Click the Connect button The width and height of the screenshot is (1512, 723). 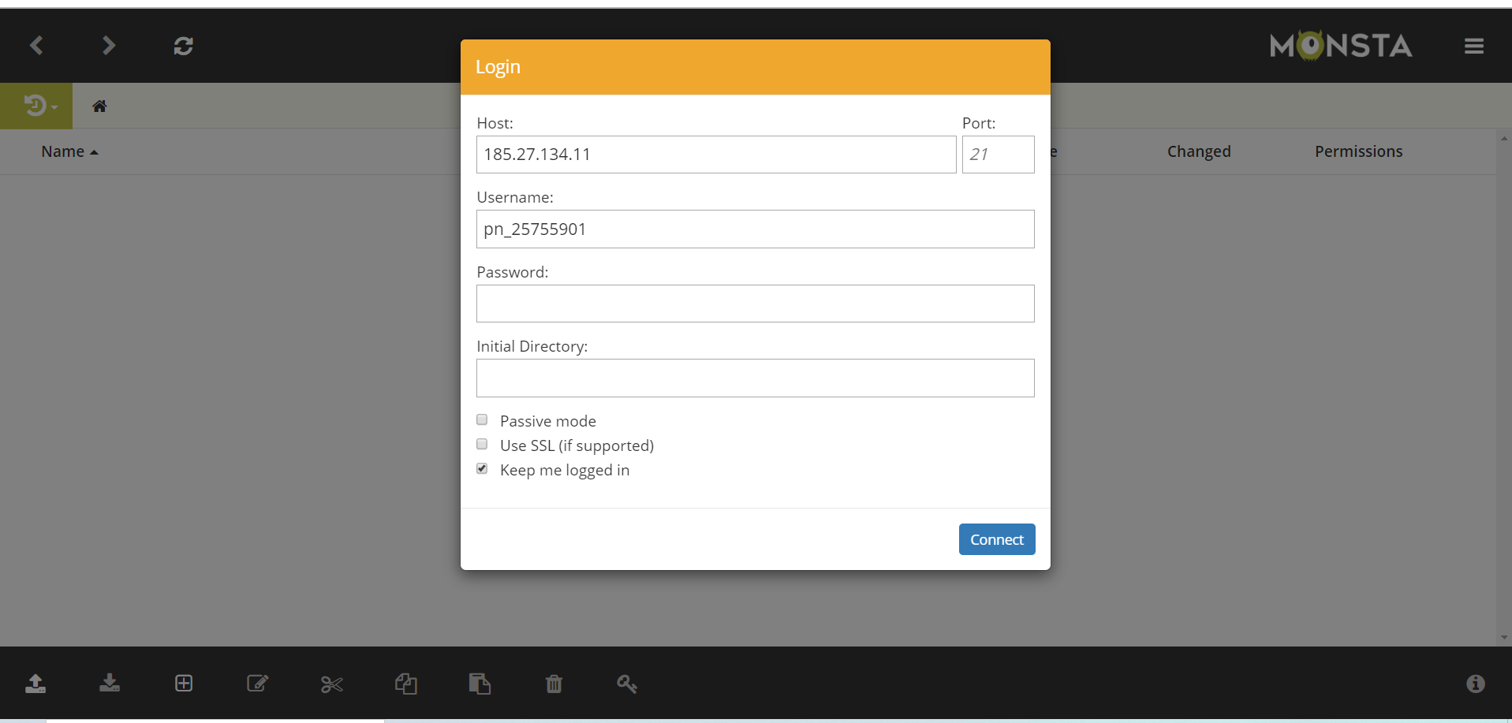pyautogui.click(x=997, y=539)
